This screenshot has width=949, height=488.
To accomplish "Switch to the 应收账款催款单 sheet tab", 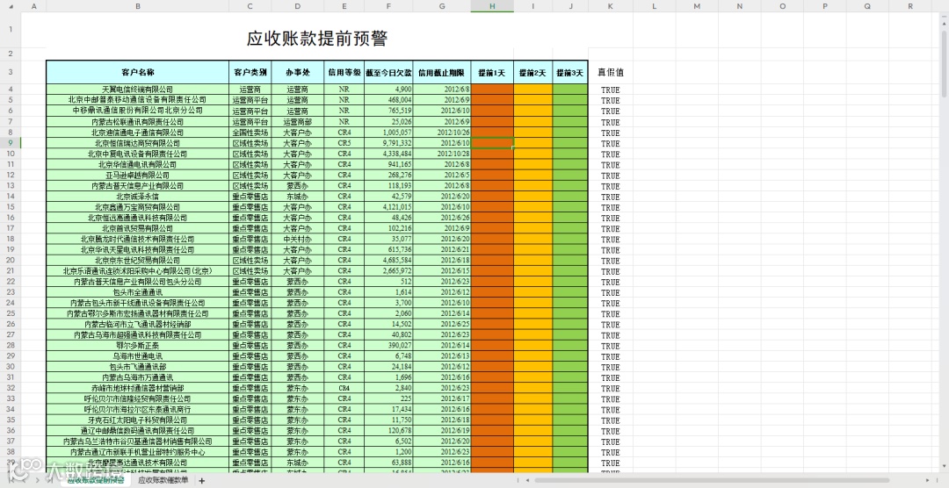I will (x=163, y=481).
